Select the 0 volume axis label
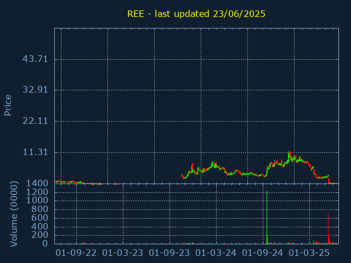The image size is (351, 263). (x=45, y=243)
